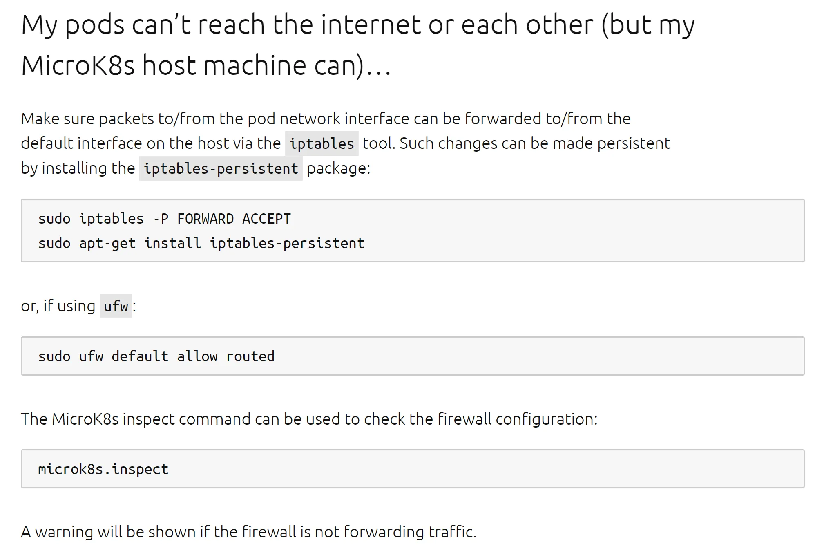This screenshot has width=824, height=553.
Task: Click the sudo ufw default allow routed command
Action: (156, 356)
